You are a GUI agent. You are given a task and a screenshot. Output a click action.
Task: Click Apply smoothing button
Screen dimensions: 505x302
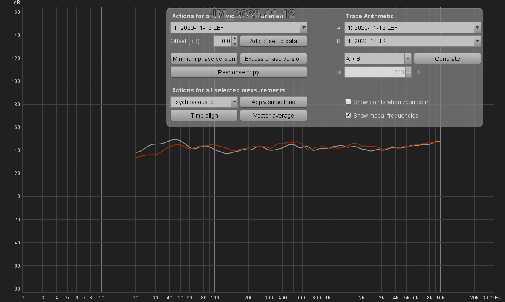(274, 102)
